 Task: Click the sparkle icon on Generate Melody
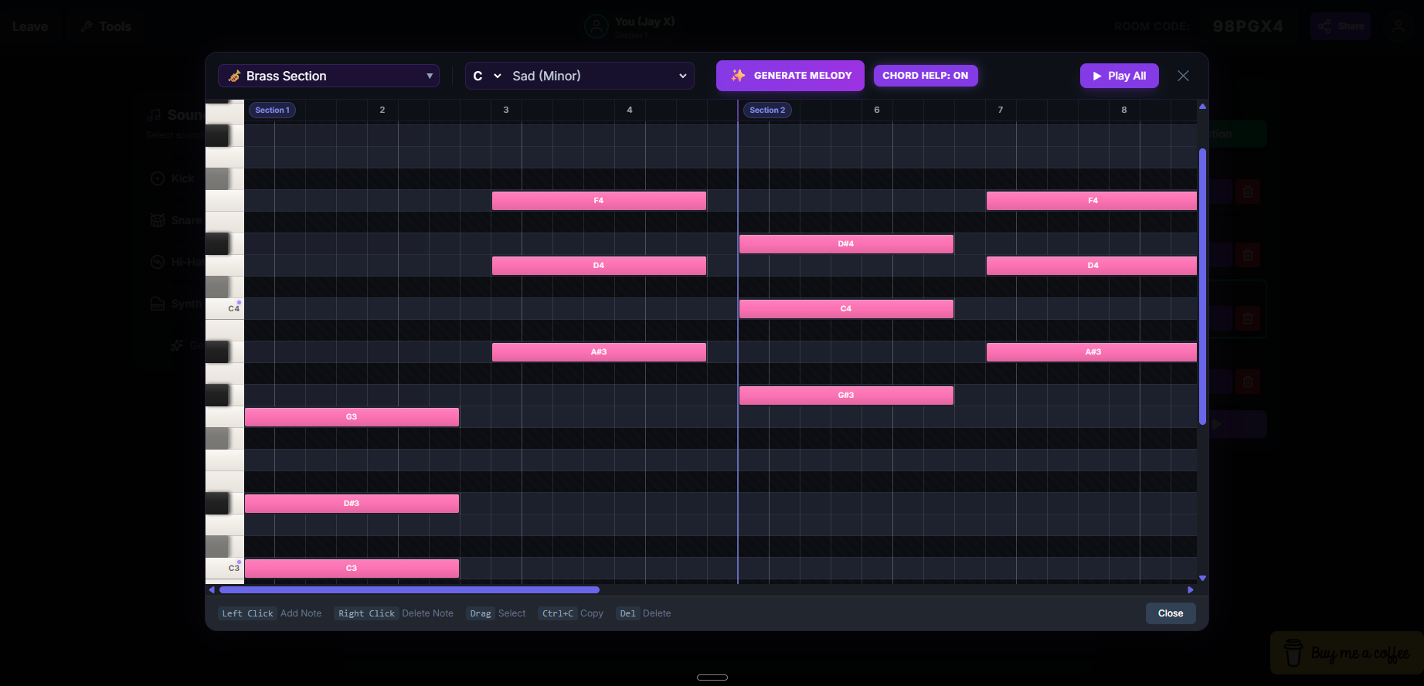click(x=738, y=76)
